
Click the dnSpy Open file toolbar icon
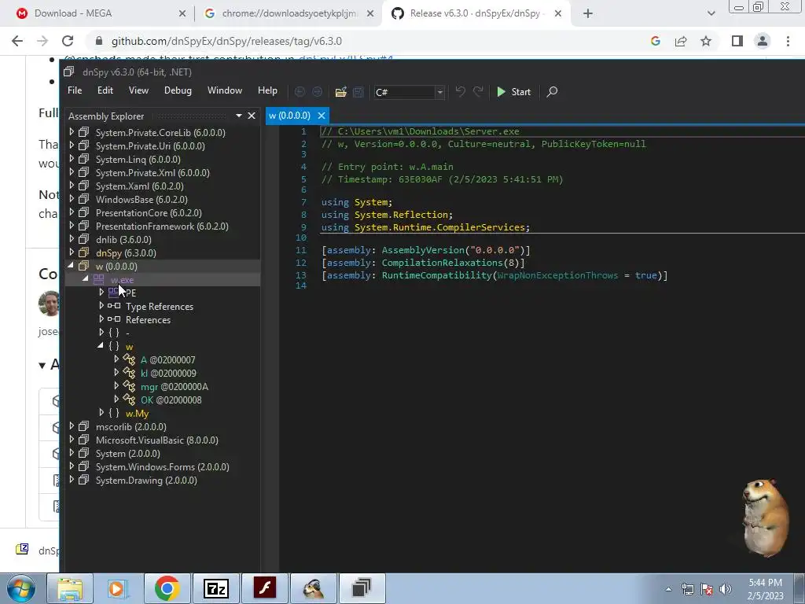click(x=341, y=92)
